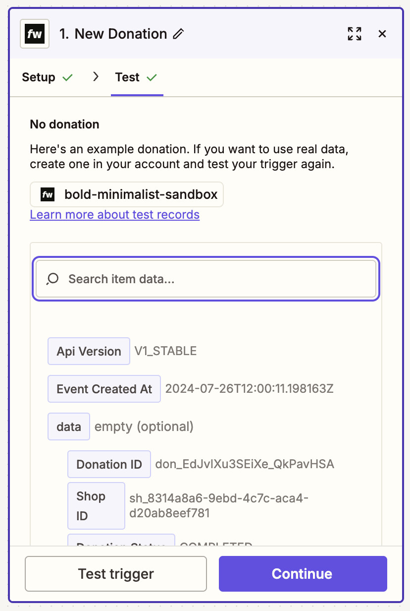Open the Learn more about test records link

pyautogui.click(x=114, y=215)
